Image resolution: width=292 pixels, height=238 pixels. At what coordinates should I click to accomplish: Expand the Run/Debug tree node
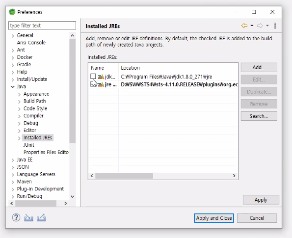13,196
